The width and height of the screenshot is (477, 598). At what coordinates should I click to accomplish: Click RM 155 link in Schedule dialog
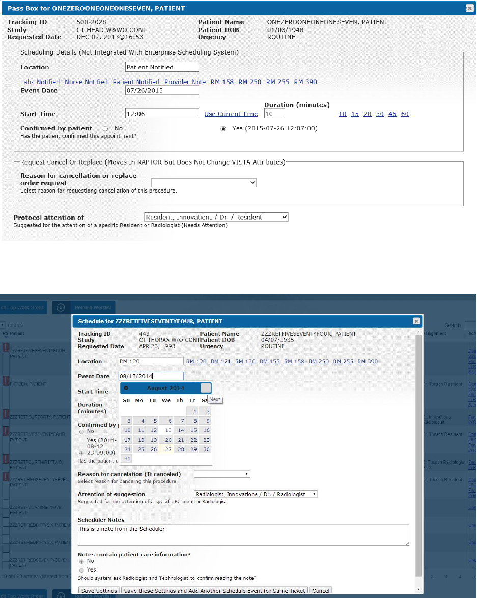[x=270, y=361]
